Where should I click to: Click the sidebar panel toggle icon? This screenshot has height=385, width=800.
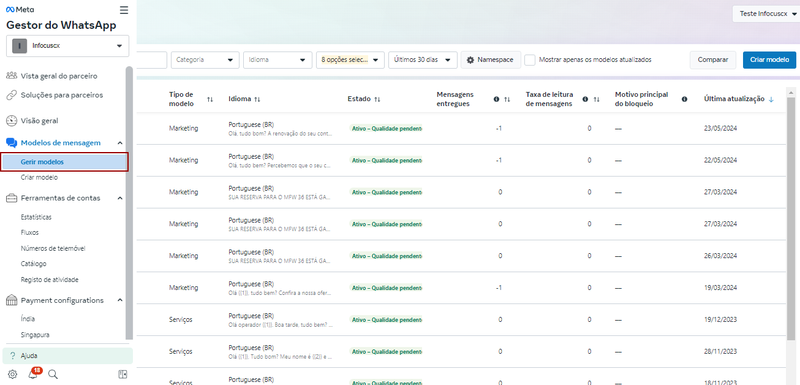point(123,374)
